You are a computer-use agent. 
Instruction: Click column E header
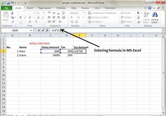click(x=79, y=35)
